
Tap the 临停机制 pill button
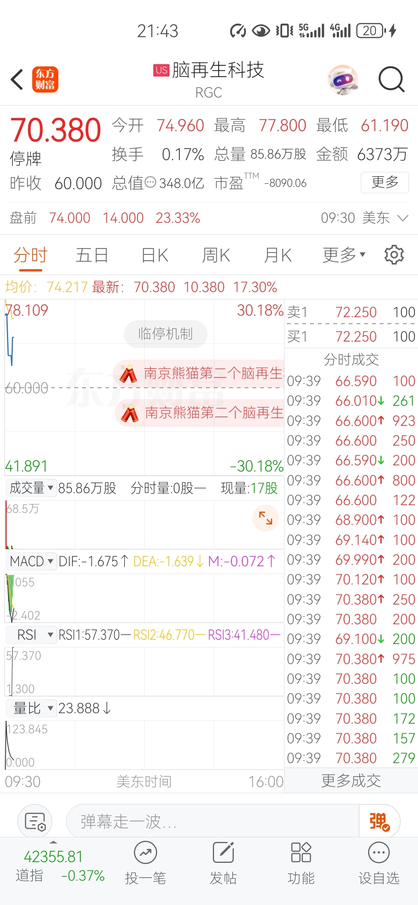click(166, 334)
